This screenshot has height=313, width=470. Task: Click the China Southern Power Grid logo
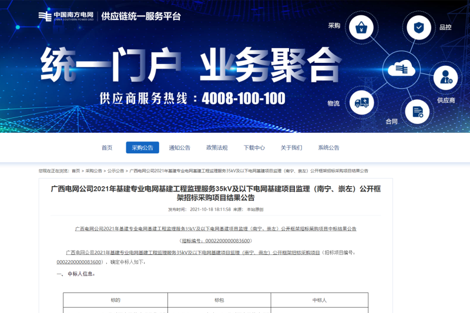tap(66, 16)
